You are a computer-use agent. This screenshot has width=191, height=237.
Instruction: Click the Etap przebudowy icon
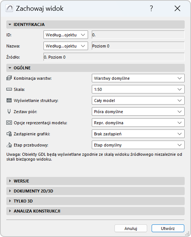click(9, 145)
